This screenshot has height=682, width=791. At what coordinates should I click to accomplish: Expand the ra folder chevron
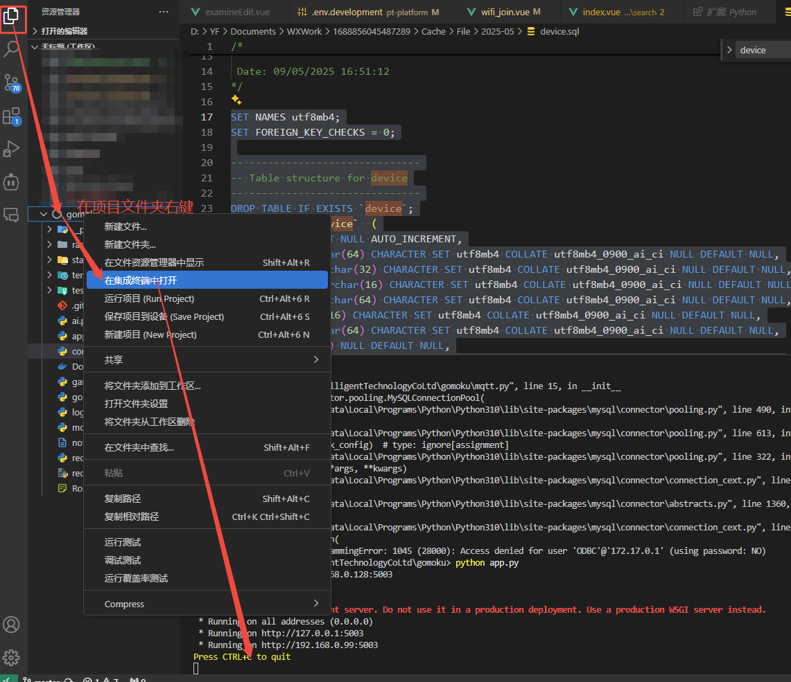click(x=49, y=244)
